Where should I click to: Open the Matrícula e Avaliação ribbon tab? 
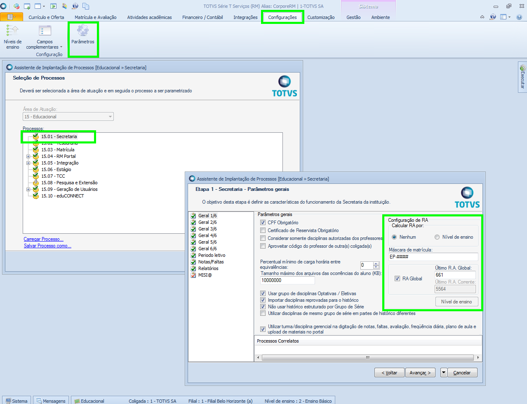pos(96,17)
